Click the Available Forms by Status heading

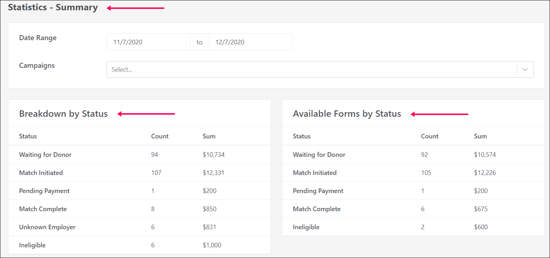(347, 114)
